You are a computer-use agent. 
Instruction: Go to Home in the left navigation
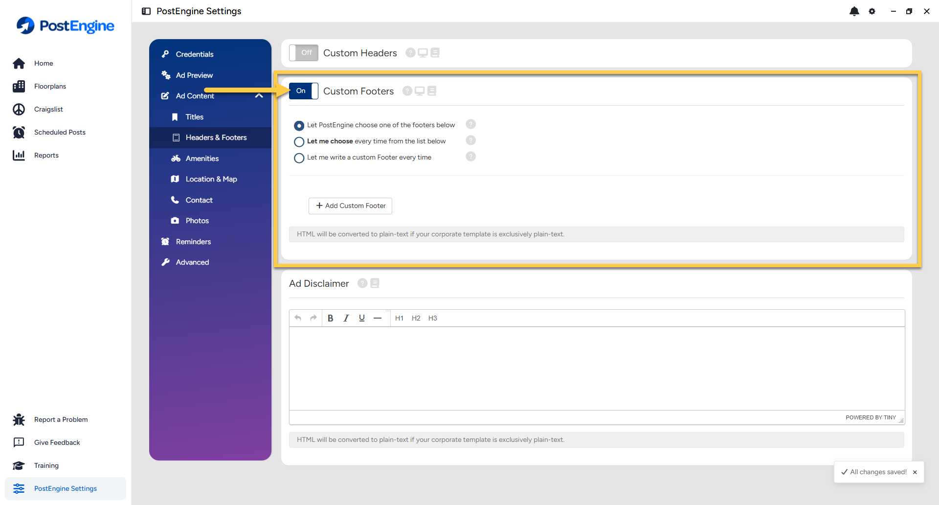click(66, 64)
